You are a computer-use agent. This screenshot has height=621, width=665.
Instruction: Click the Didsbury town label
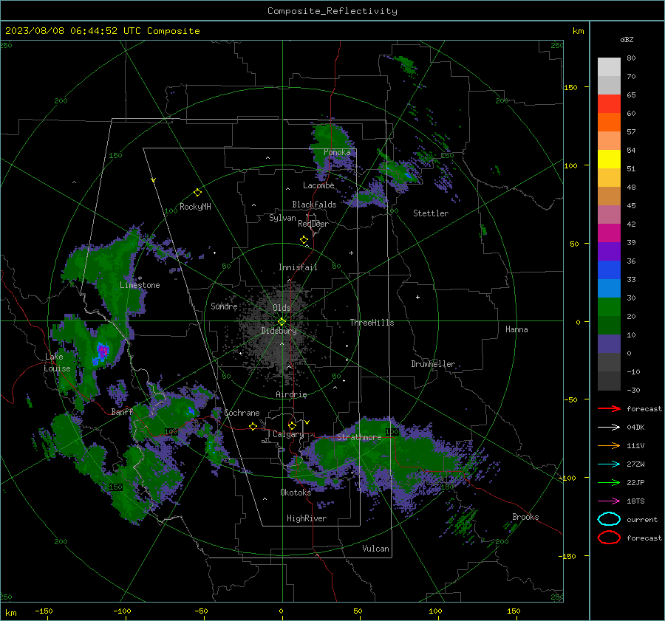[x=279, y=331]
